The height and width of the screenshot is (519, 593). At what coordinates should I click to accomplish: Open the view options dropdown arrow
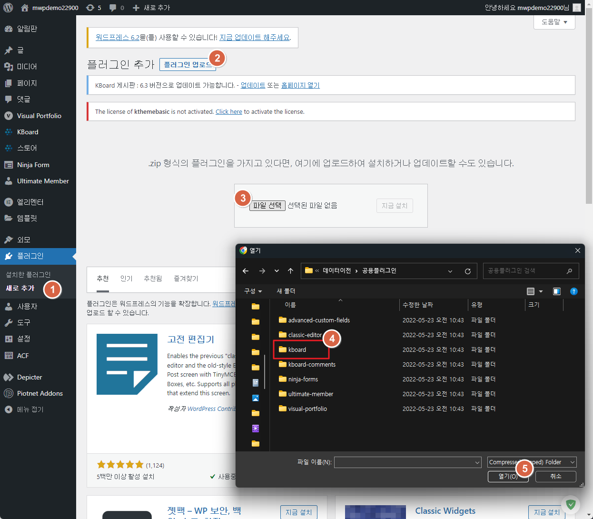coord(541,291)
